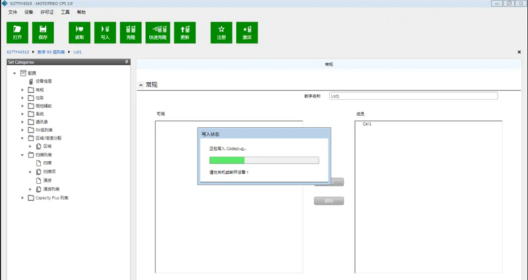Collapse the 扫描列表 folder arrow

(x=22, y=155)
